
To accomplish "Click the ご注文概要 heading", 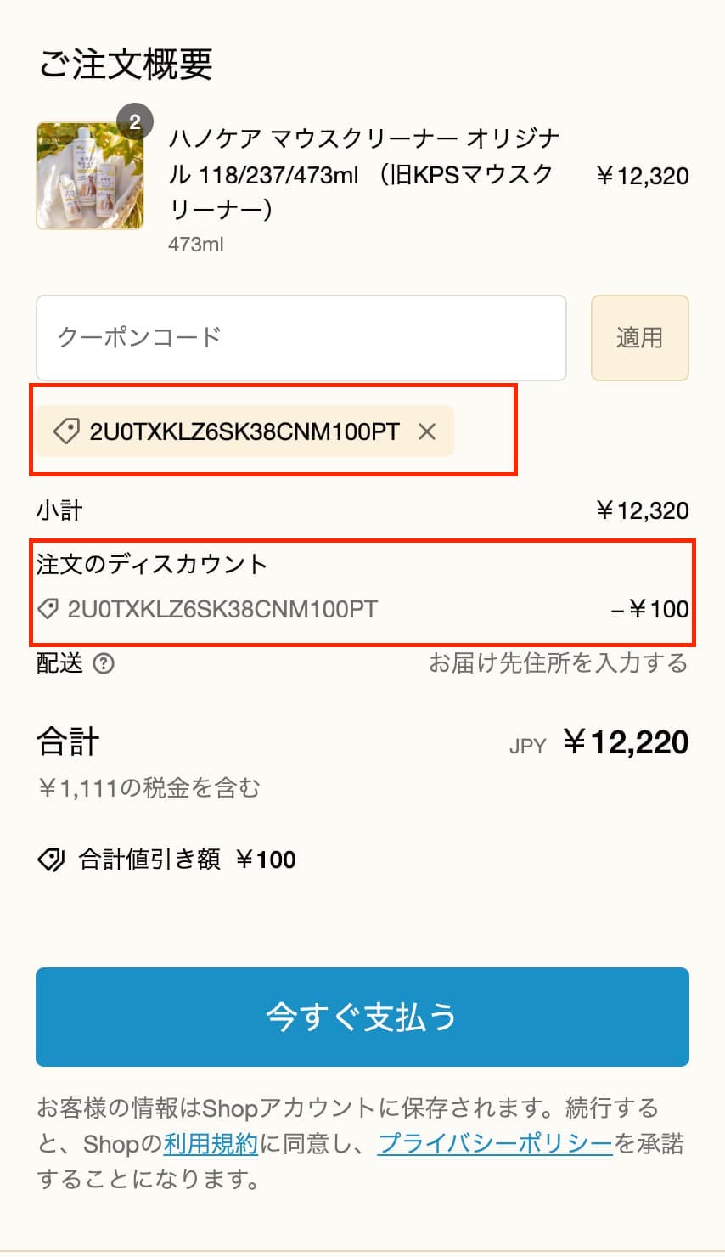I will click(x=126, y=65).
